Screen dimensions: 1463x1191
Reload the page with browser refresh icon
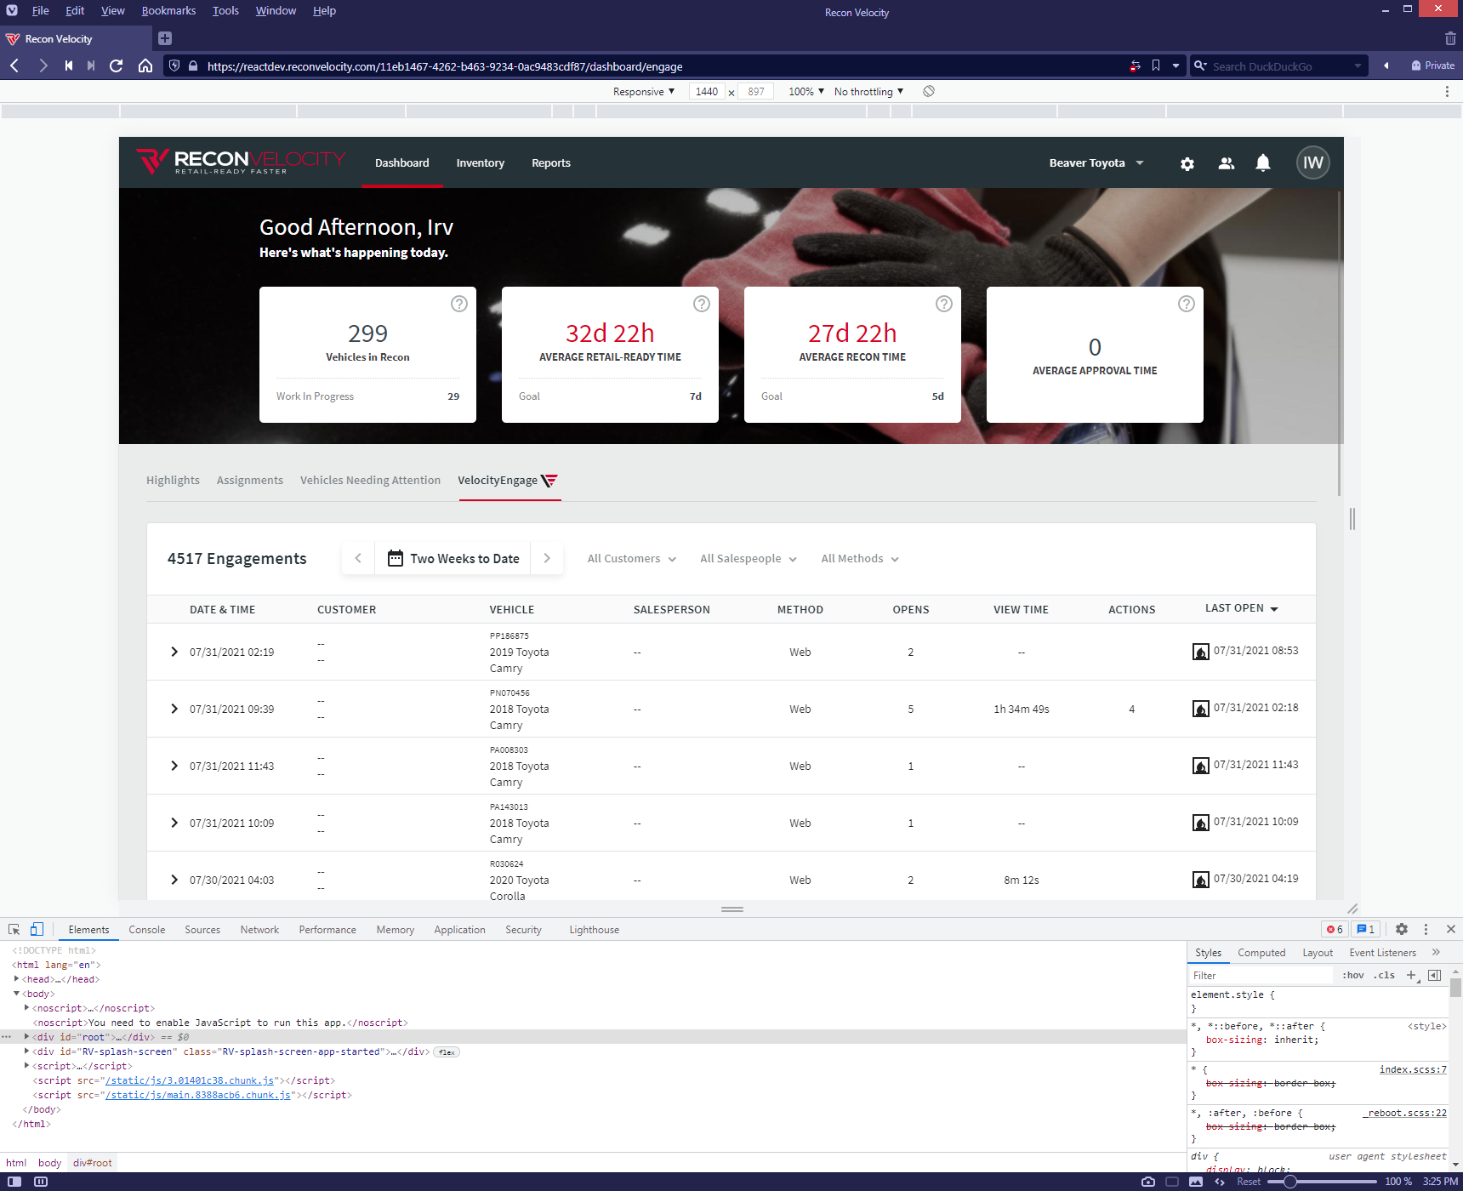[x=117, y=66]
